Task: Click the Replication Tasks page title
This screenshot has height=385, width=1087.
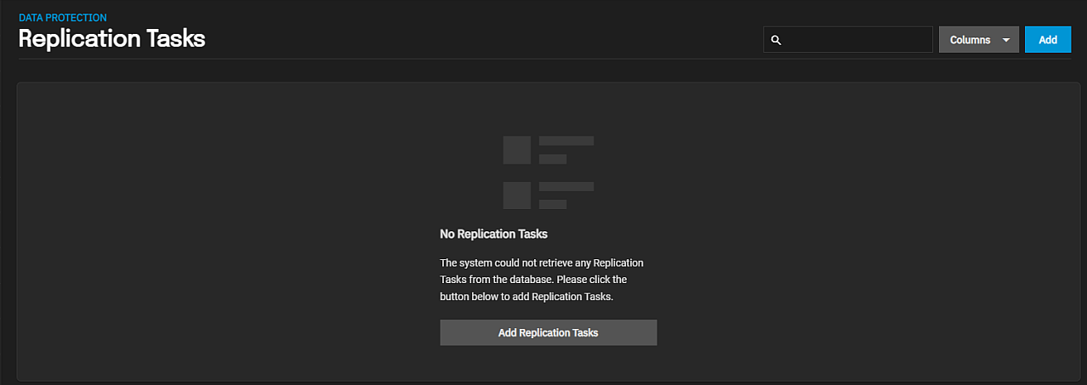Action: click(112, 39)
